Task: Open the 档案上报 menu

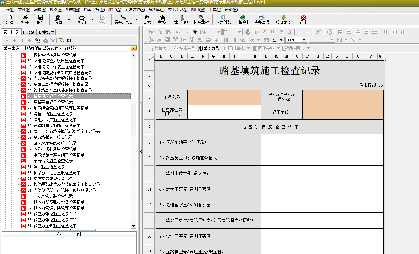Action: tap(94, 10)
